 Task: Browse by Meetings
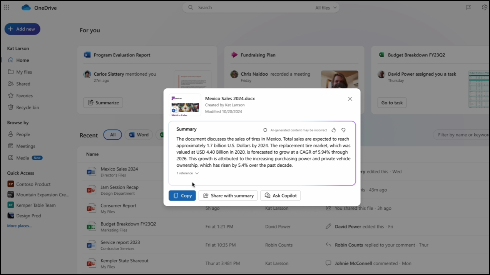[25, 146]
